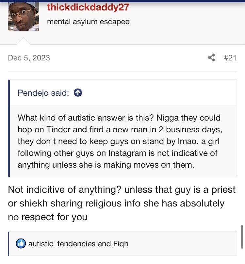245x264 pixels.
Task: Open the Dec 5, 2023 timestamp link
Action: [x=29, y=58]
